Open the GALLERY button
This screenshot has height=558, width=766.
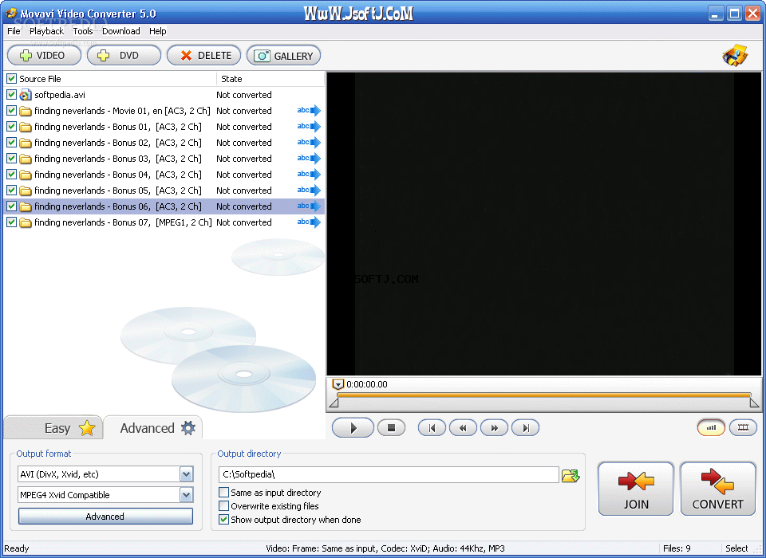[x=284, y=55]
